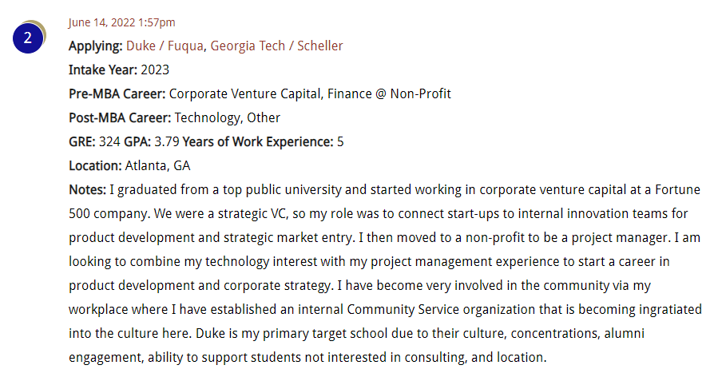Click the Technology, Other career text
The width and height of the screenshot is (718, 373).
tap(227, 117)
